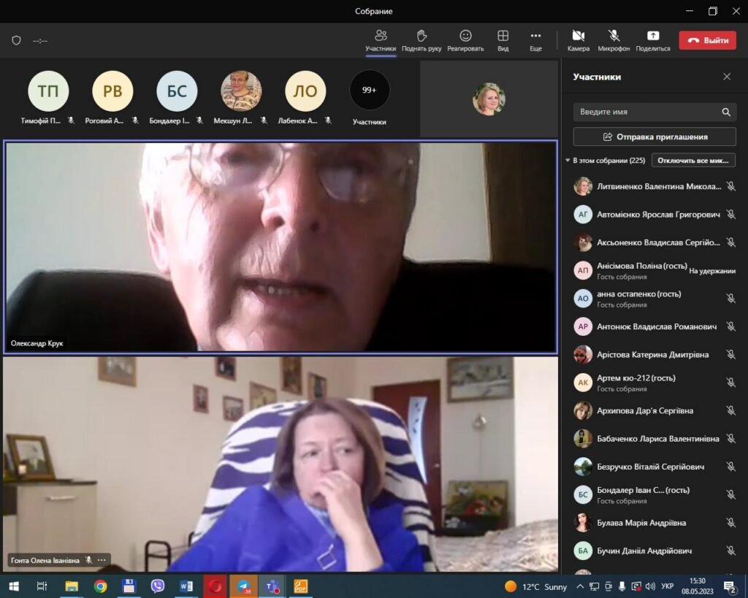Open the View (Вид) layout options
Viewport: 748px width, 598px height.
coord(503,40)
